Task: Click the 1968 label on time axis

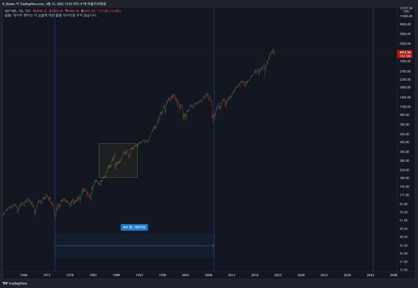Action: (24, 275)
